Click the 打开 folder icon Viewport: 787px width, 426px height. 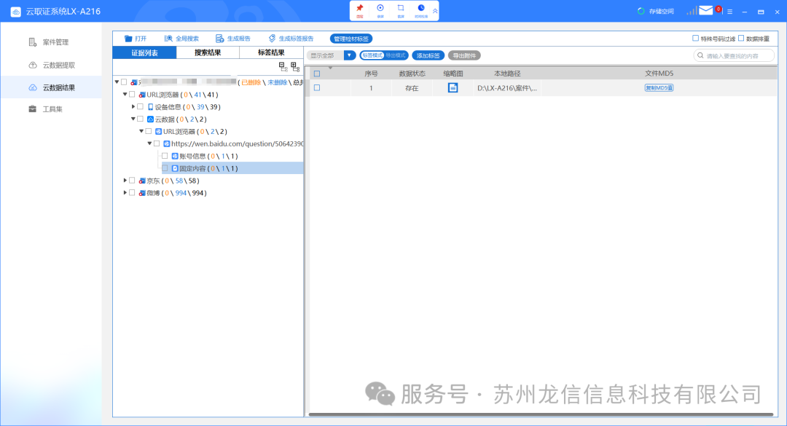[128, 39]
